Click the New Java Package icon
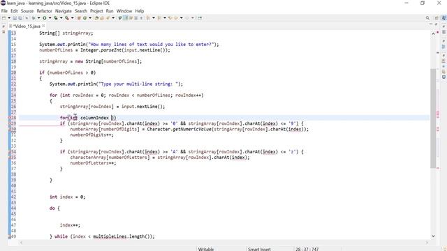The height and width of the screenshot is (251, 447). (x=79, y=18)
